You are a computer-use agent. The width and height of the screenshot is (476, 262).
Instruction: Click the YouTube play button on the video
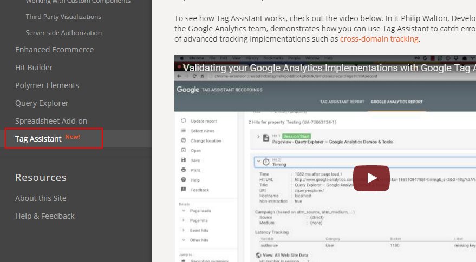[371, 178]
